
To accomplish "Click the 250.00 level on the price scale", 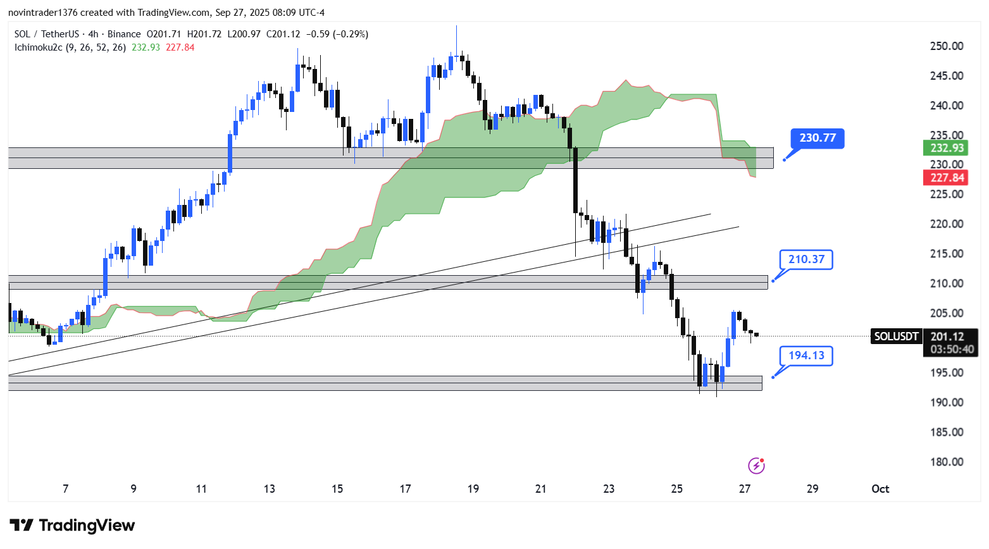I will 947,46.
